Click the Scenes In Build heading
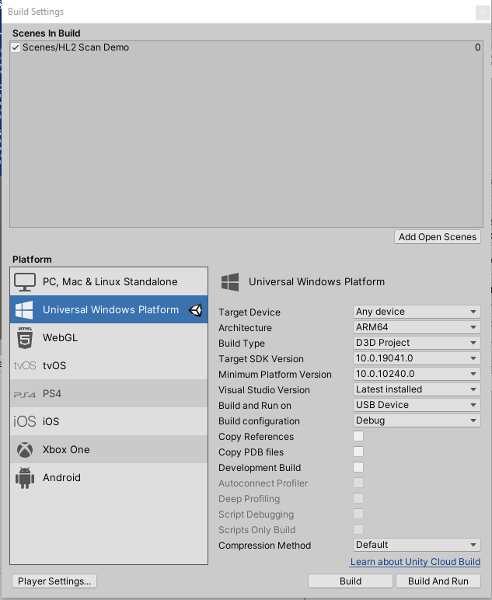This screenshot has width=492, height=600. click(47, 33)
